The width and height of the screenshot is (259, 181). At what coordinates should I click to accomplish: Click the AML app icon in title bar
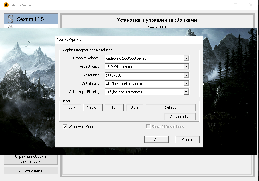pyautogui.click(x=5, y=5)
